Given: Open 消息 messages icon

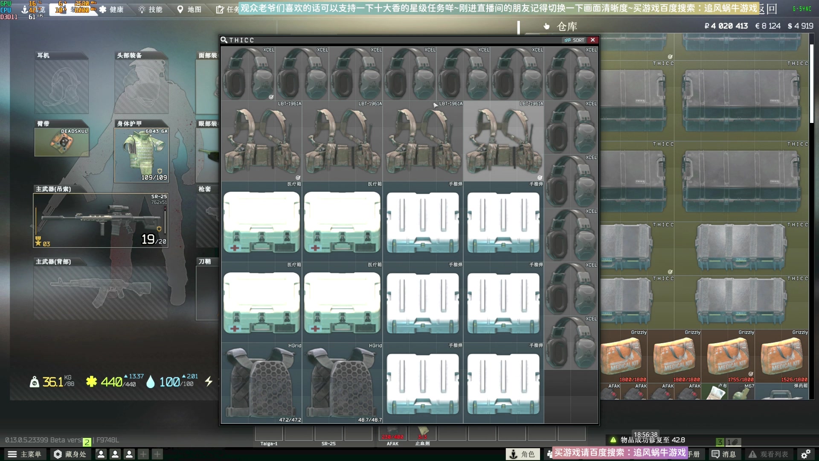Looking at the screenshot, I should 724,454.
